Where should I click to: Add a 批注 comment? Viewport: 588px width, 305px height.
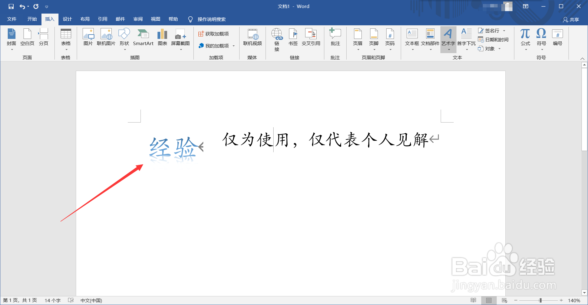pyautogui.click(x=335, y=37)
